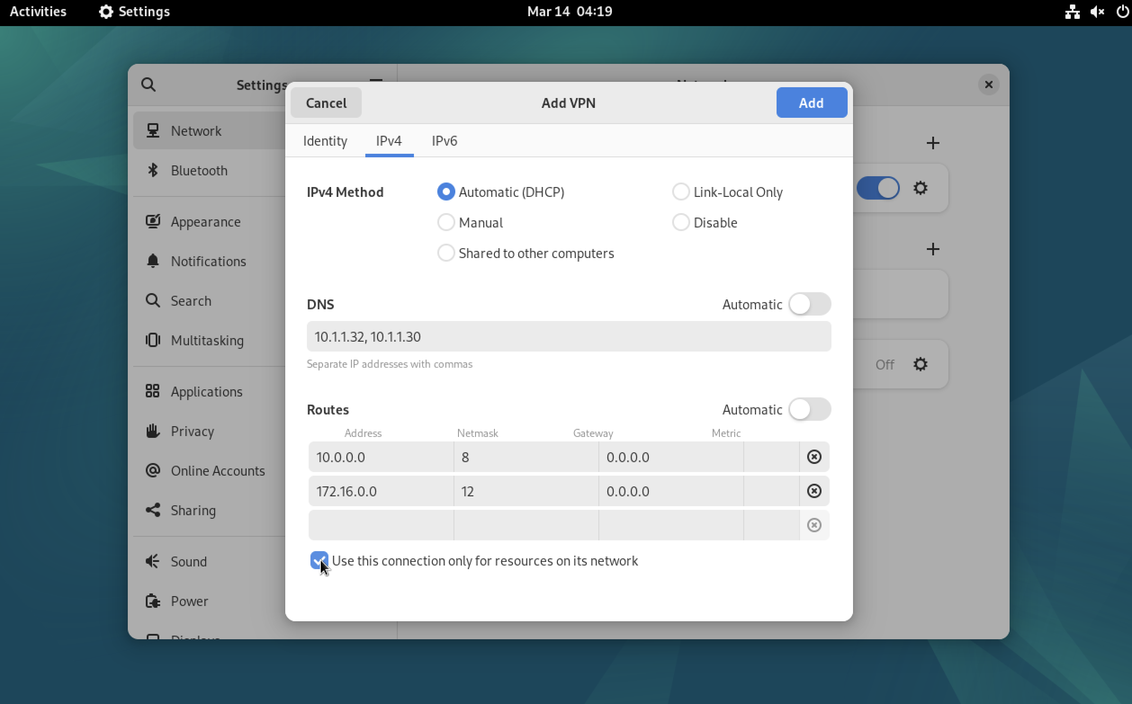
Task: Click netmask field containing 12
Action: (x=526, y=491)
